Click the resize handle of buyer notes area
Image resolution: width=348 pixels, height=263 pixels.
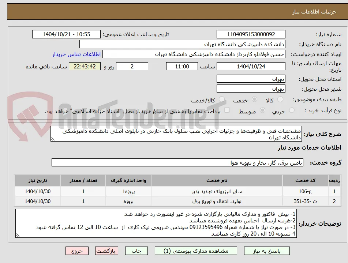point(18,235)
